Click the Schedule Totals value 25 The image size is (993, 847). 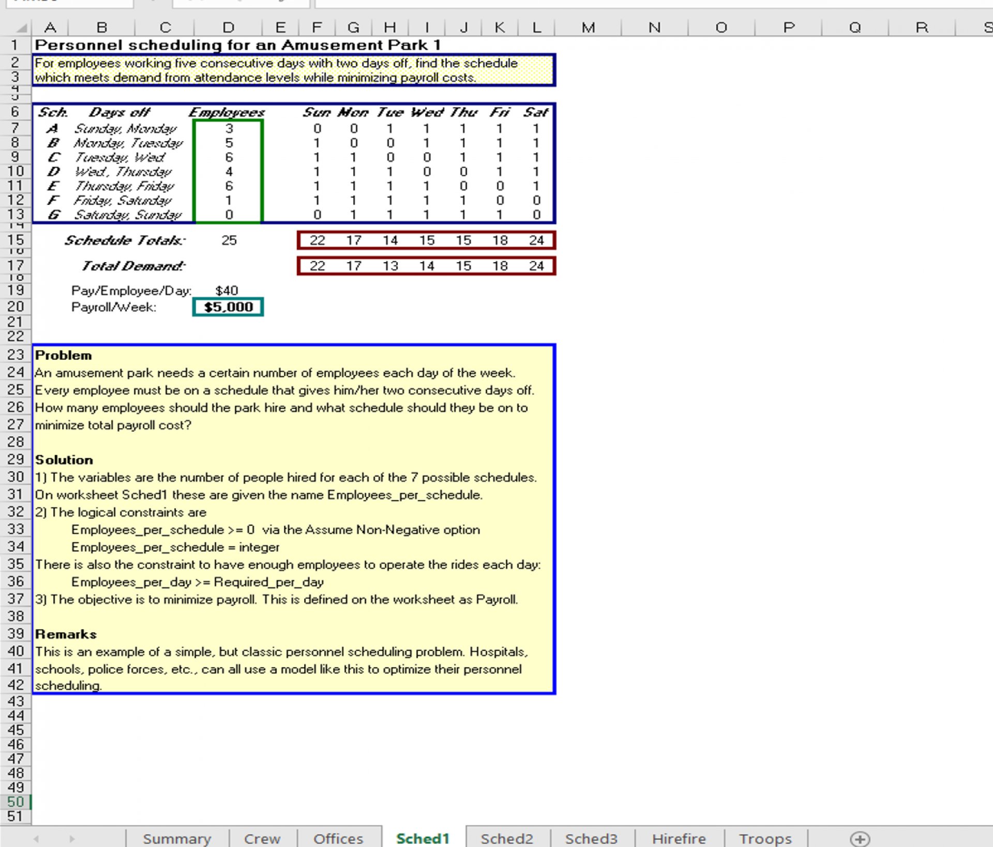click(229, 240)
